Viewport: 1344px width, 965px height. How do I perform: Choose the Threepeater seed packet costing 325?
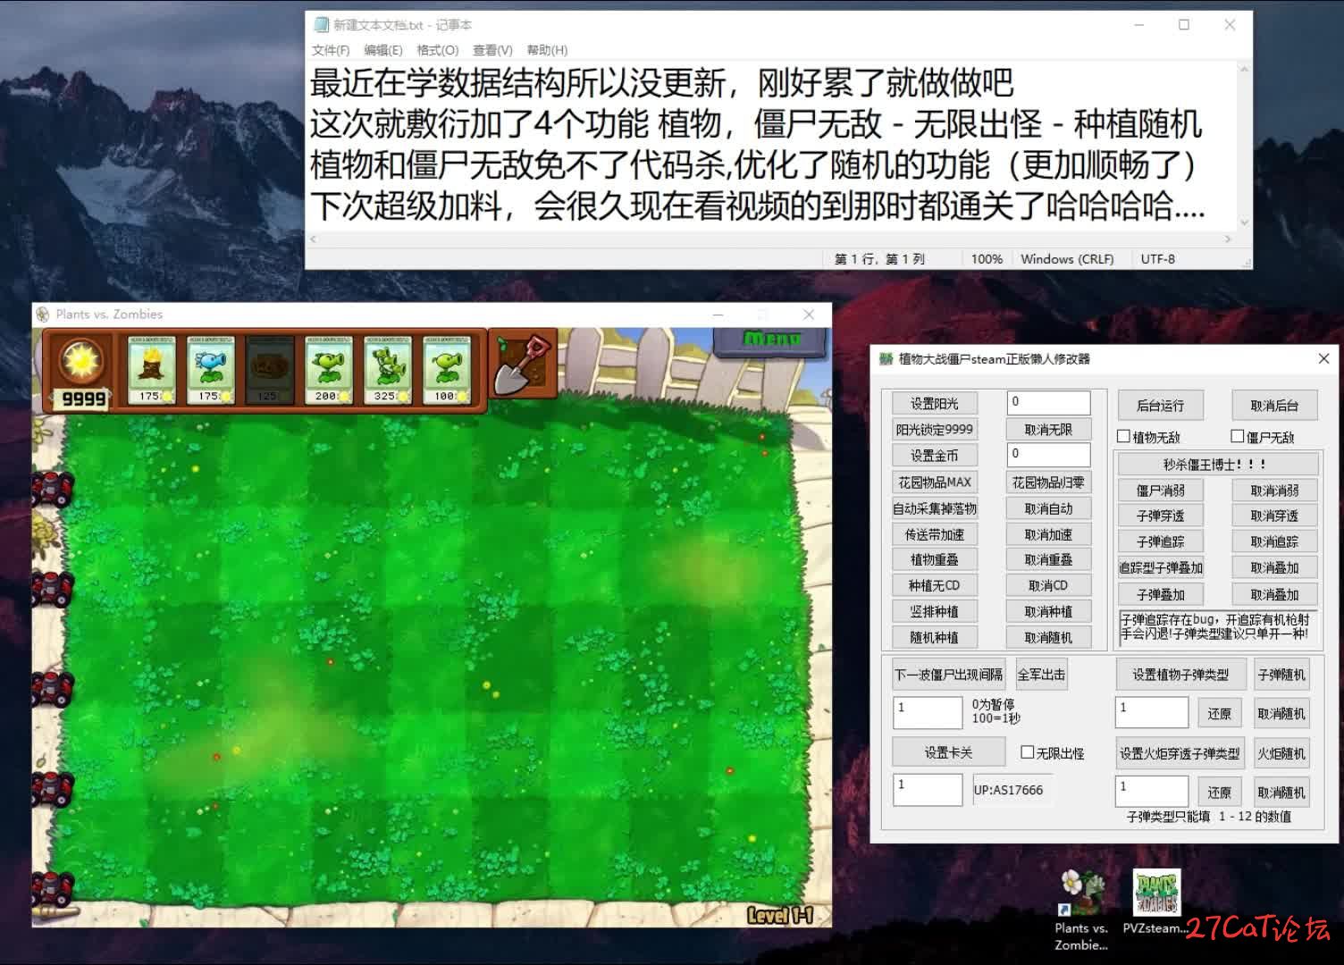(388, 371)
